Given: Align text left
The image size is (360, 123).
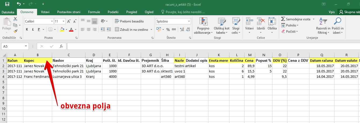Looking at the screenshot, I should click(82, 29).
